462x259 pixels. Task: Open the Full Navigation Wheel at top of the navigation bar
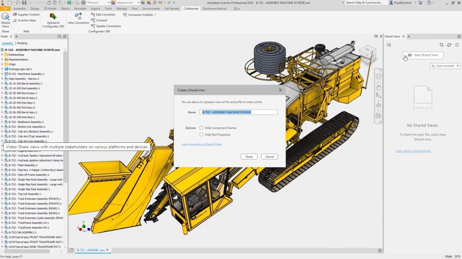(379, 77)
